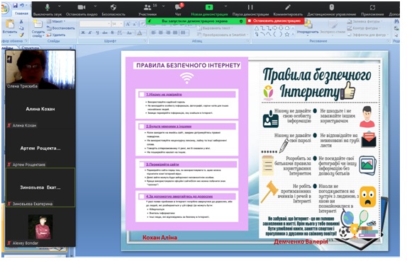The height and width of the screenshot is (261, 407).
Task: Switch to the Главная ribbon tab
Action: (21, 13)
